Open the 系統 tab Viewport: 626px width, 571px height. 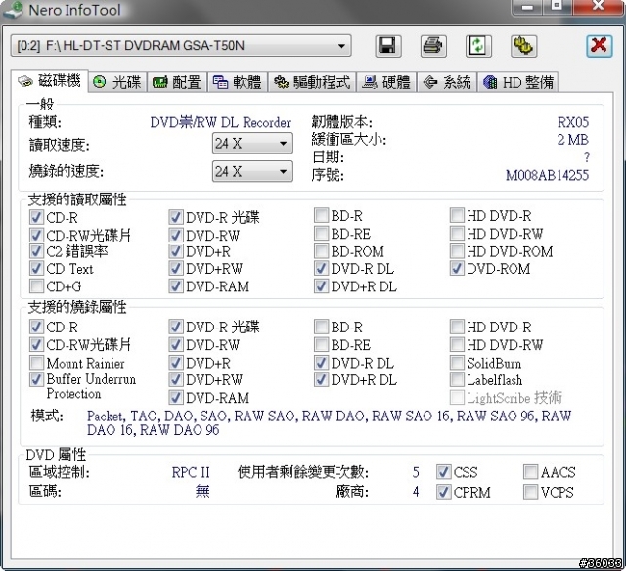(x=447, y=82)
